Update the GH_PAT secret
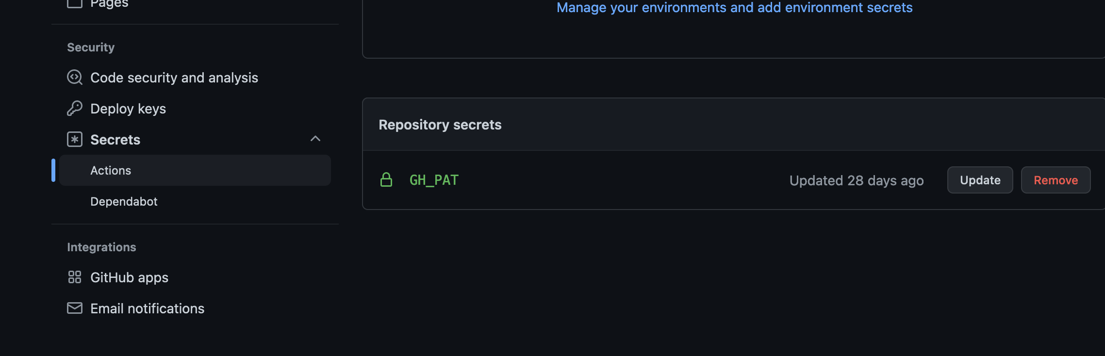This screenshot has height=356, width=1105. click(980, 180)
